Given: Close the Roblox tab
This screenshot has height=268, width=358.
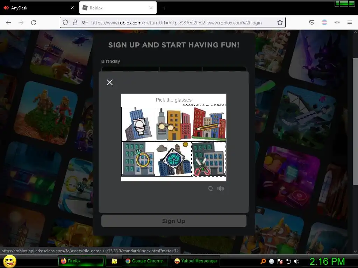Looking at the screenshot, I should pyautogui.click(x=151, y=8).
